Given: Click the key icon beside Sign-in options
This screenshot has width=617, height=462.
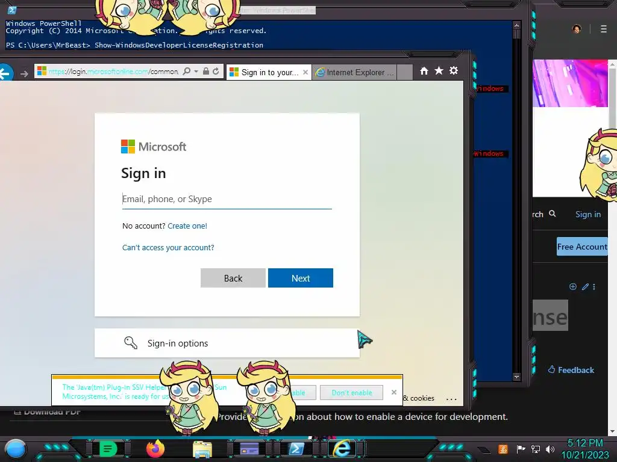Looking at the screenshot, I should coord(131,343).
